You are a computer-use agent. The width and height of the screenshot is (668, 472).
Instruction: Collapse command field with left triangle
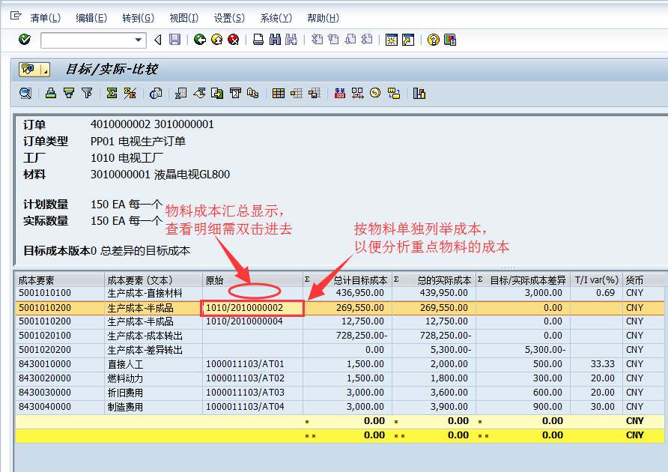pos(157,40)
